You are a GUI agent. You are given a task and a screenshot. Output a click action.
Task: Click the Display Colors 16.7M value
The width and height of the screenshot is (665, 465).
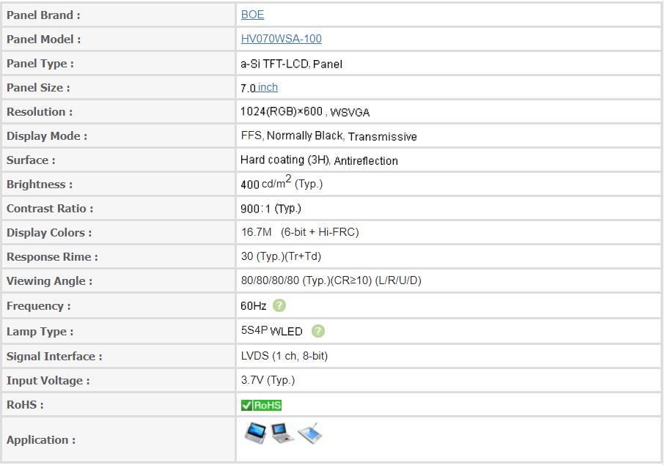(256, 232)
